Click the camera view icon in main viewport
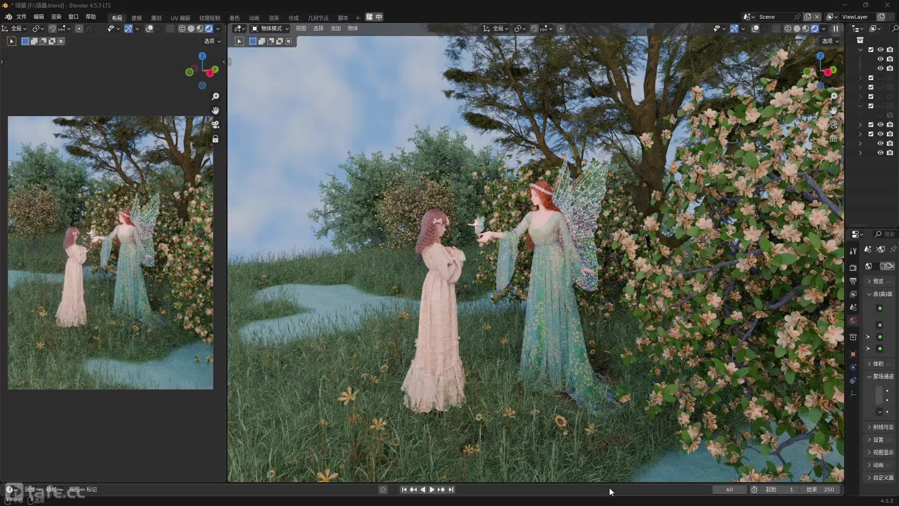This screenshot has width=899, height=506. click(833, 125)
